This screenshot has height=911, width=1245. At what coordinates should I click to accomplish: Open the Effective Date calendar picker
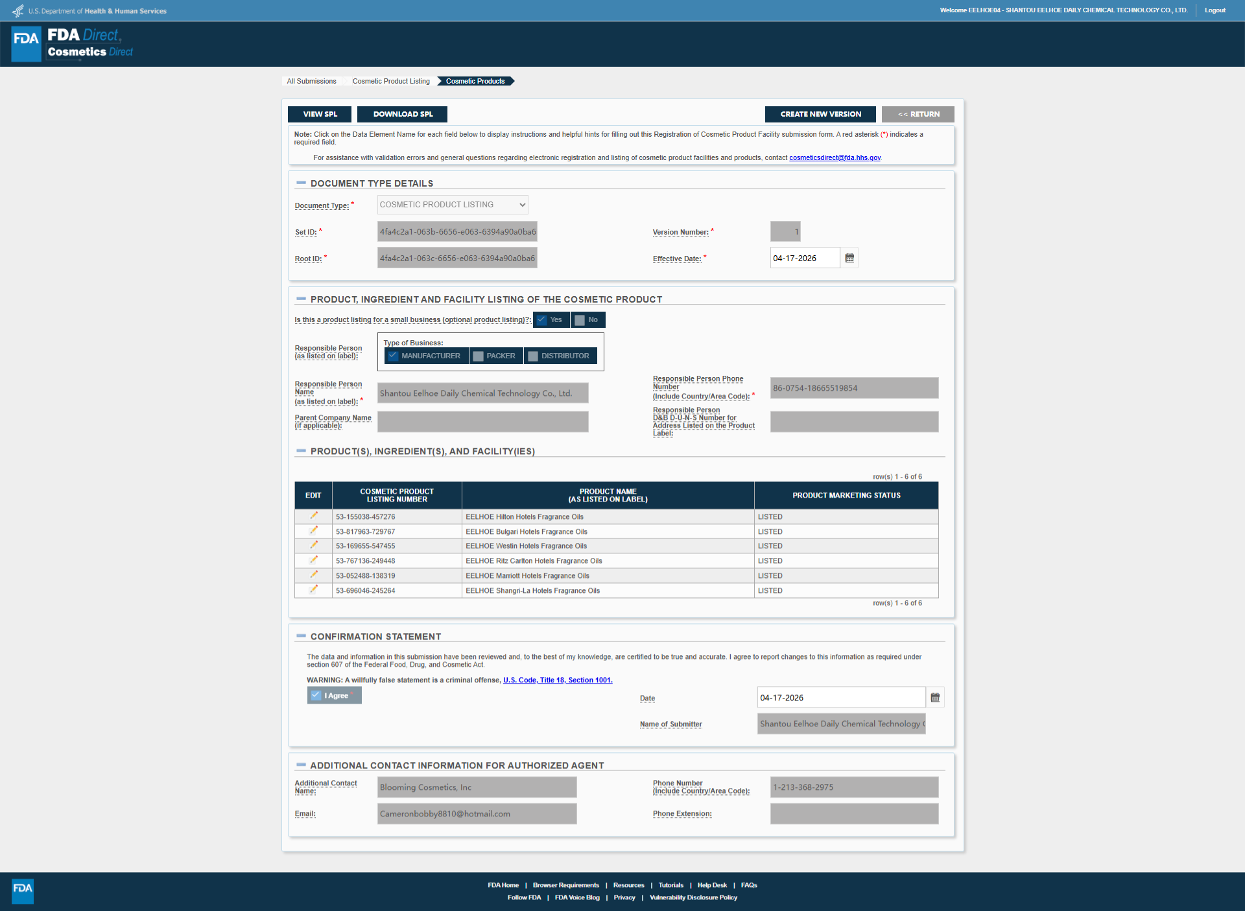[x=849, y=258]
